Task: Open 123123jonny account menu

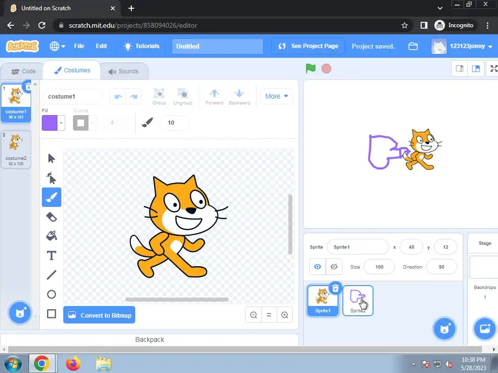Action: [462, 46]
